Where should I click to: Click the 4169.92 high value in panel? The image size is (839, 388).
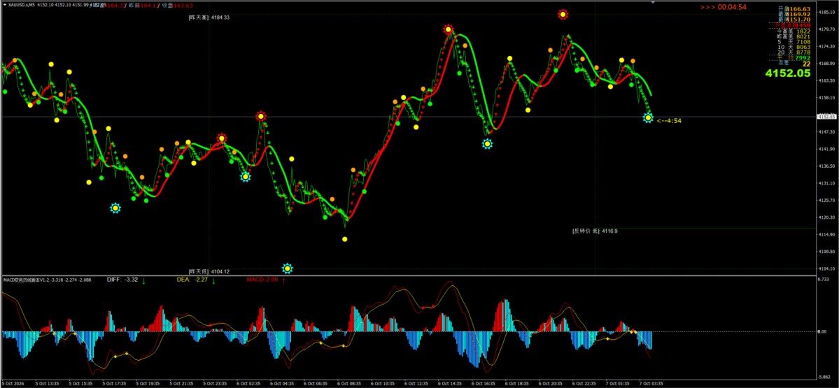pos(798,15)
